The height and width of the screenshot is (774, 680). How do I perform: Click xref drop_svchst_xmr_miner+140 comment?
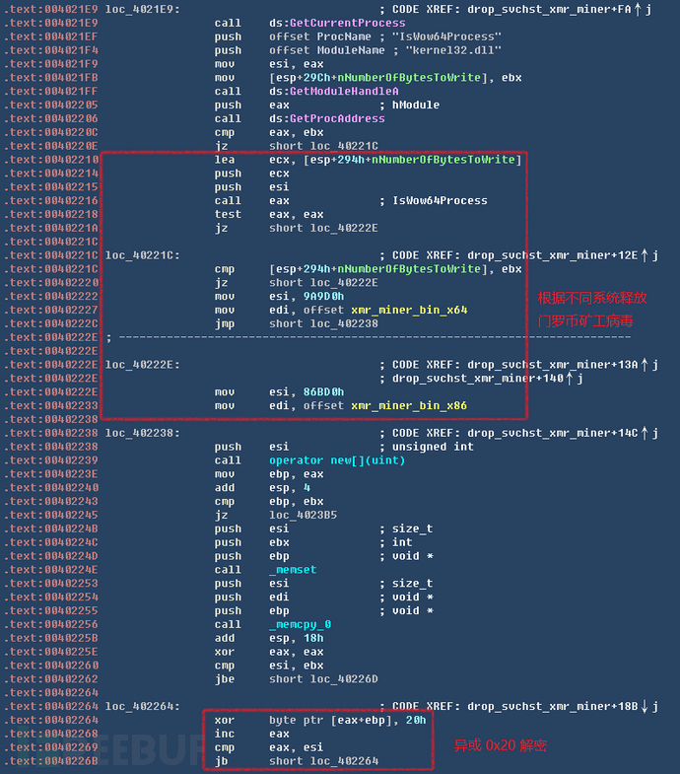click(478, 379)
